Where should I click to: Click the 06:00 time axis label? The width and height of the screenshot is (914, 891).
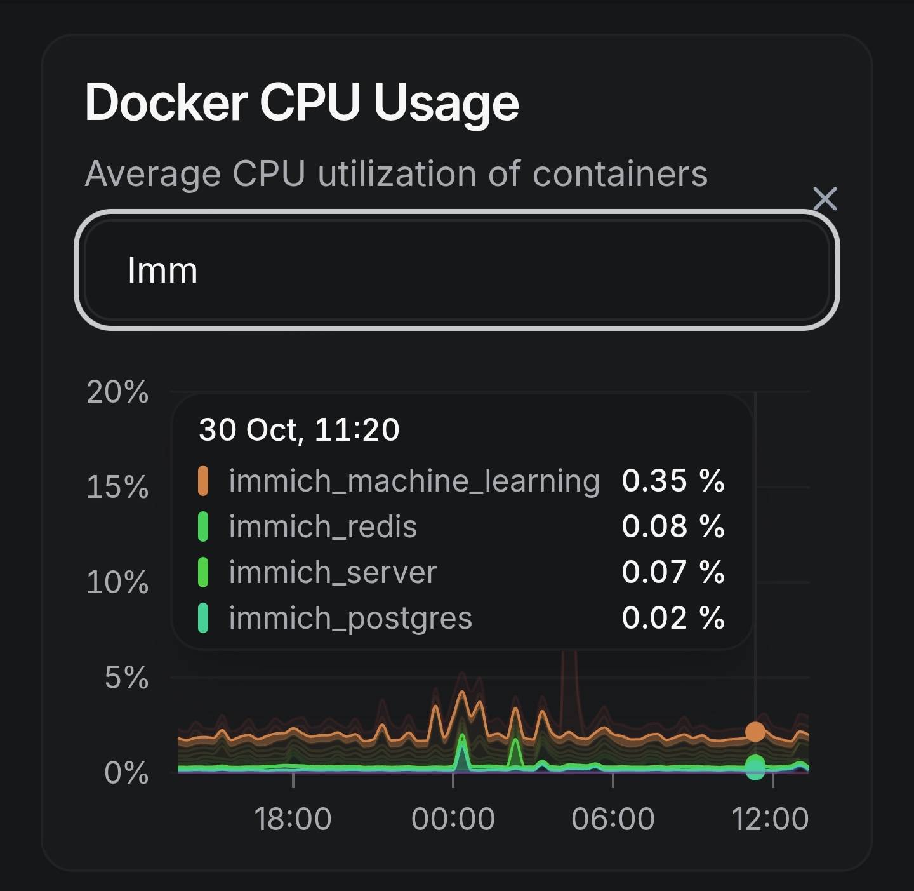coord(613,819)
